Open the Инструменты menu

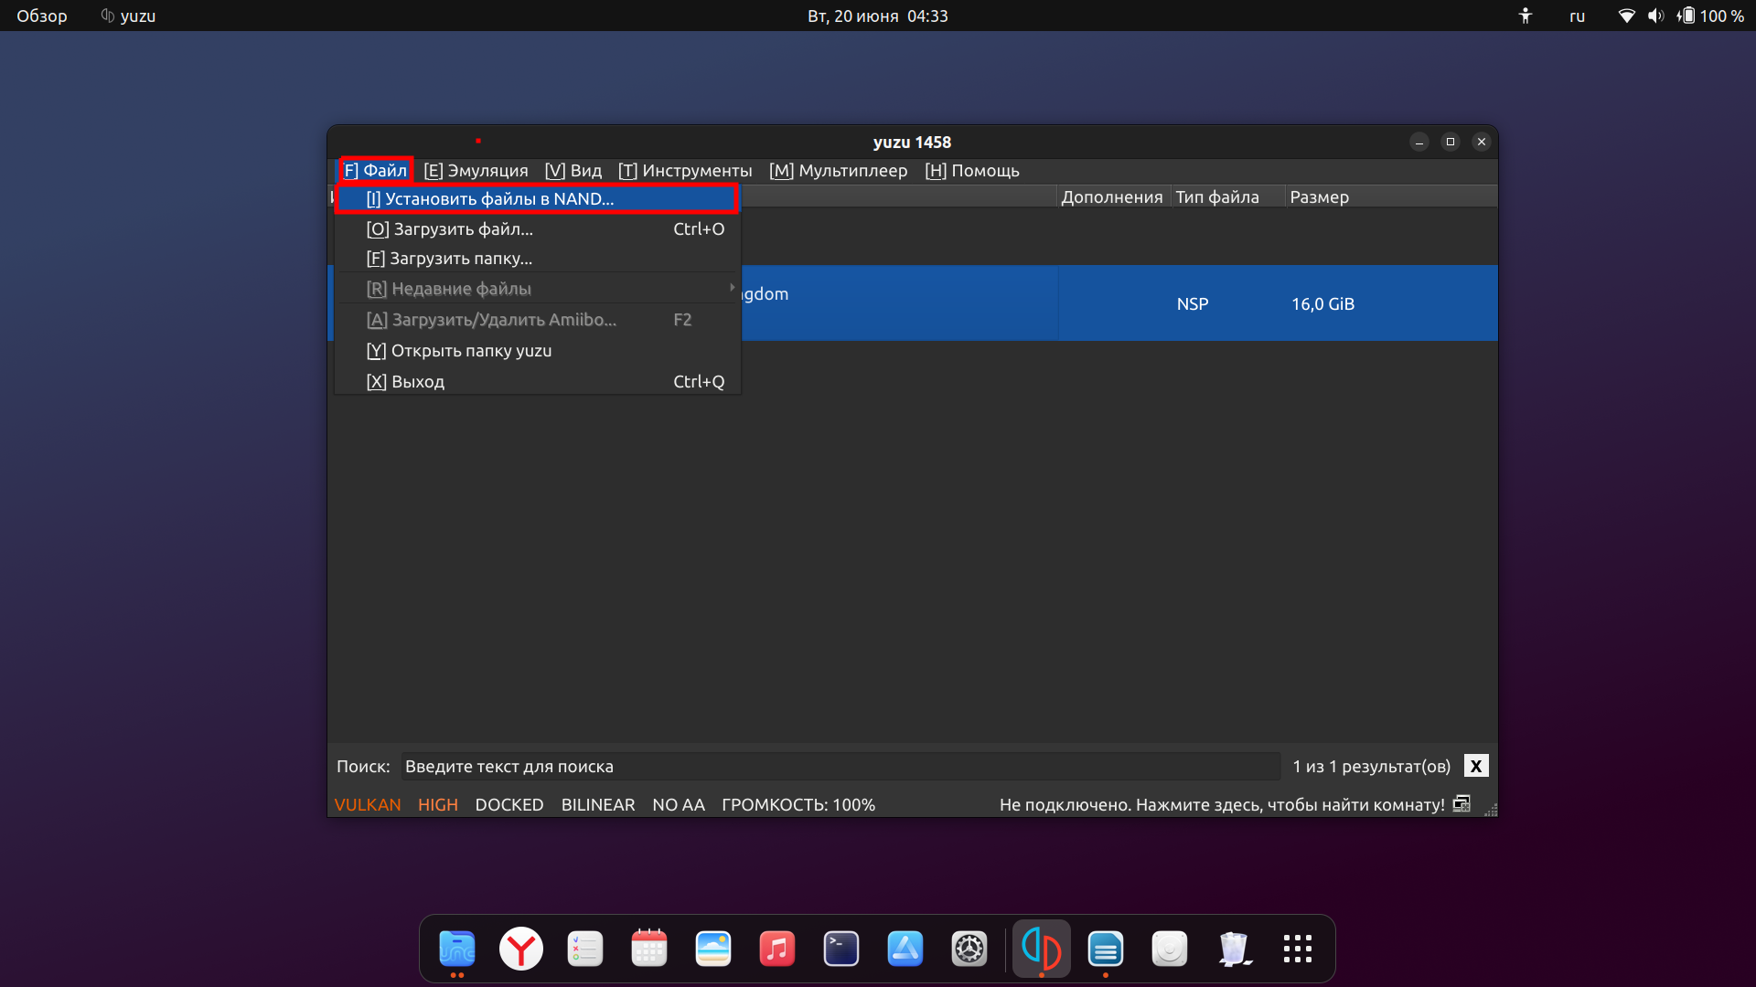coord(685,170)
